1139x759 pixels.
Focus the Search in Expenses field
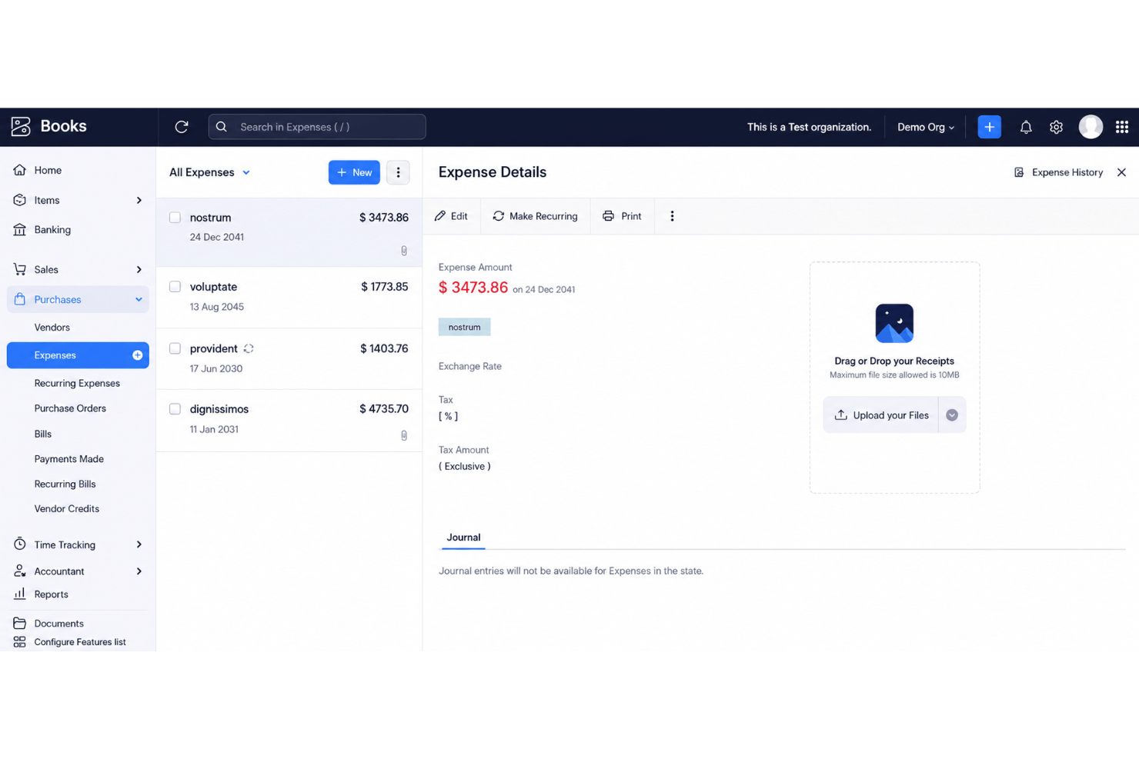tap(317, 127)
